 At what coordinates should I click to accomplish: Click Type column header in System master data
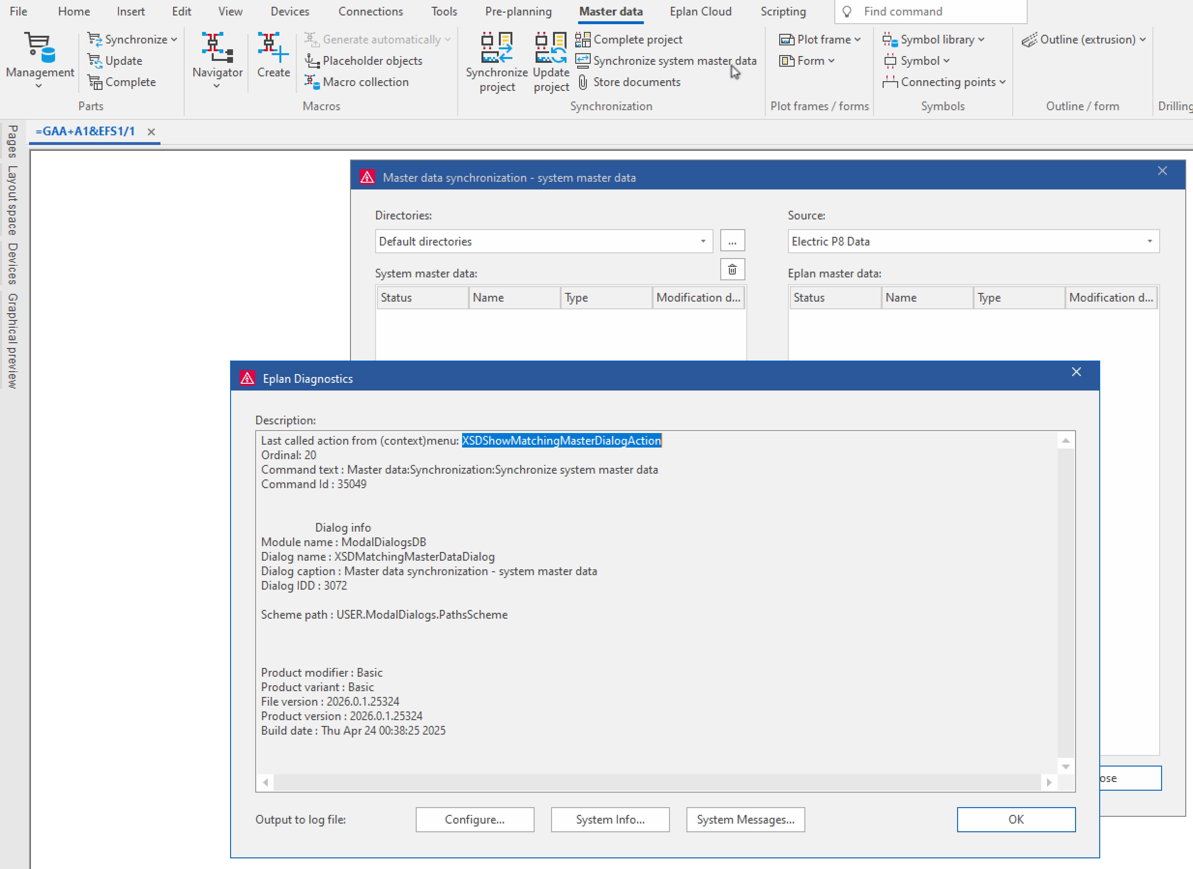pos(606,298)
